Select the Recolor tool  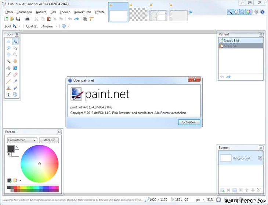15,88
